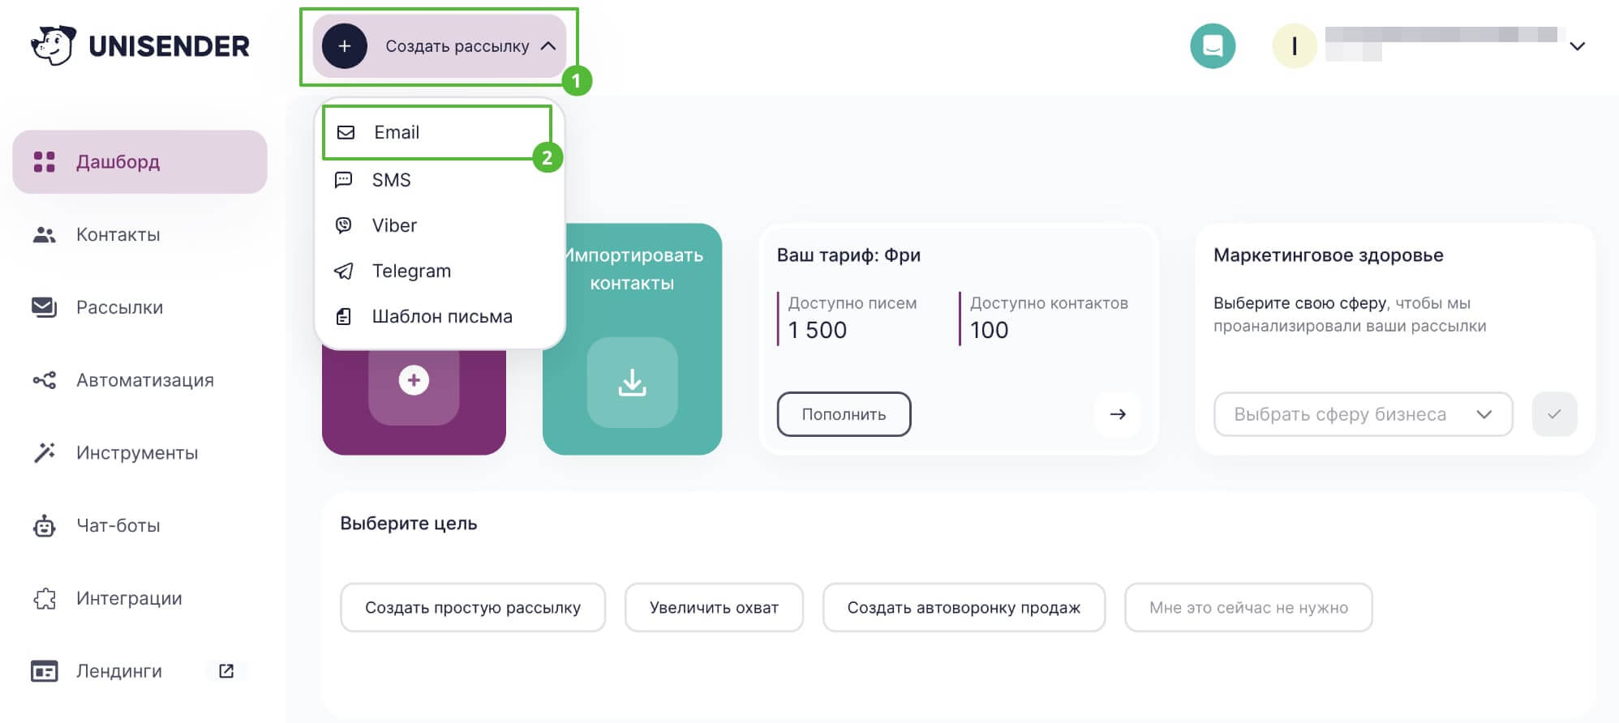Click the 100 available contacts value
1619x723 pixels.
(x=990, y=330)
